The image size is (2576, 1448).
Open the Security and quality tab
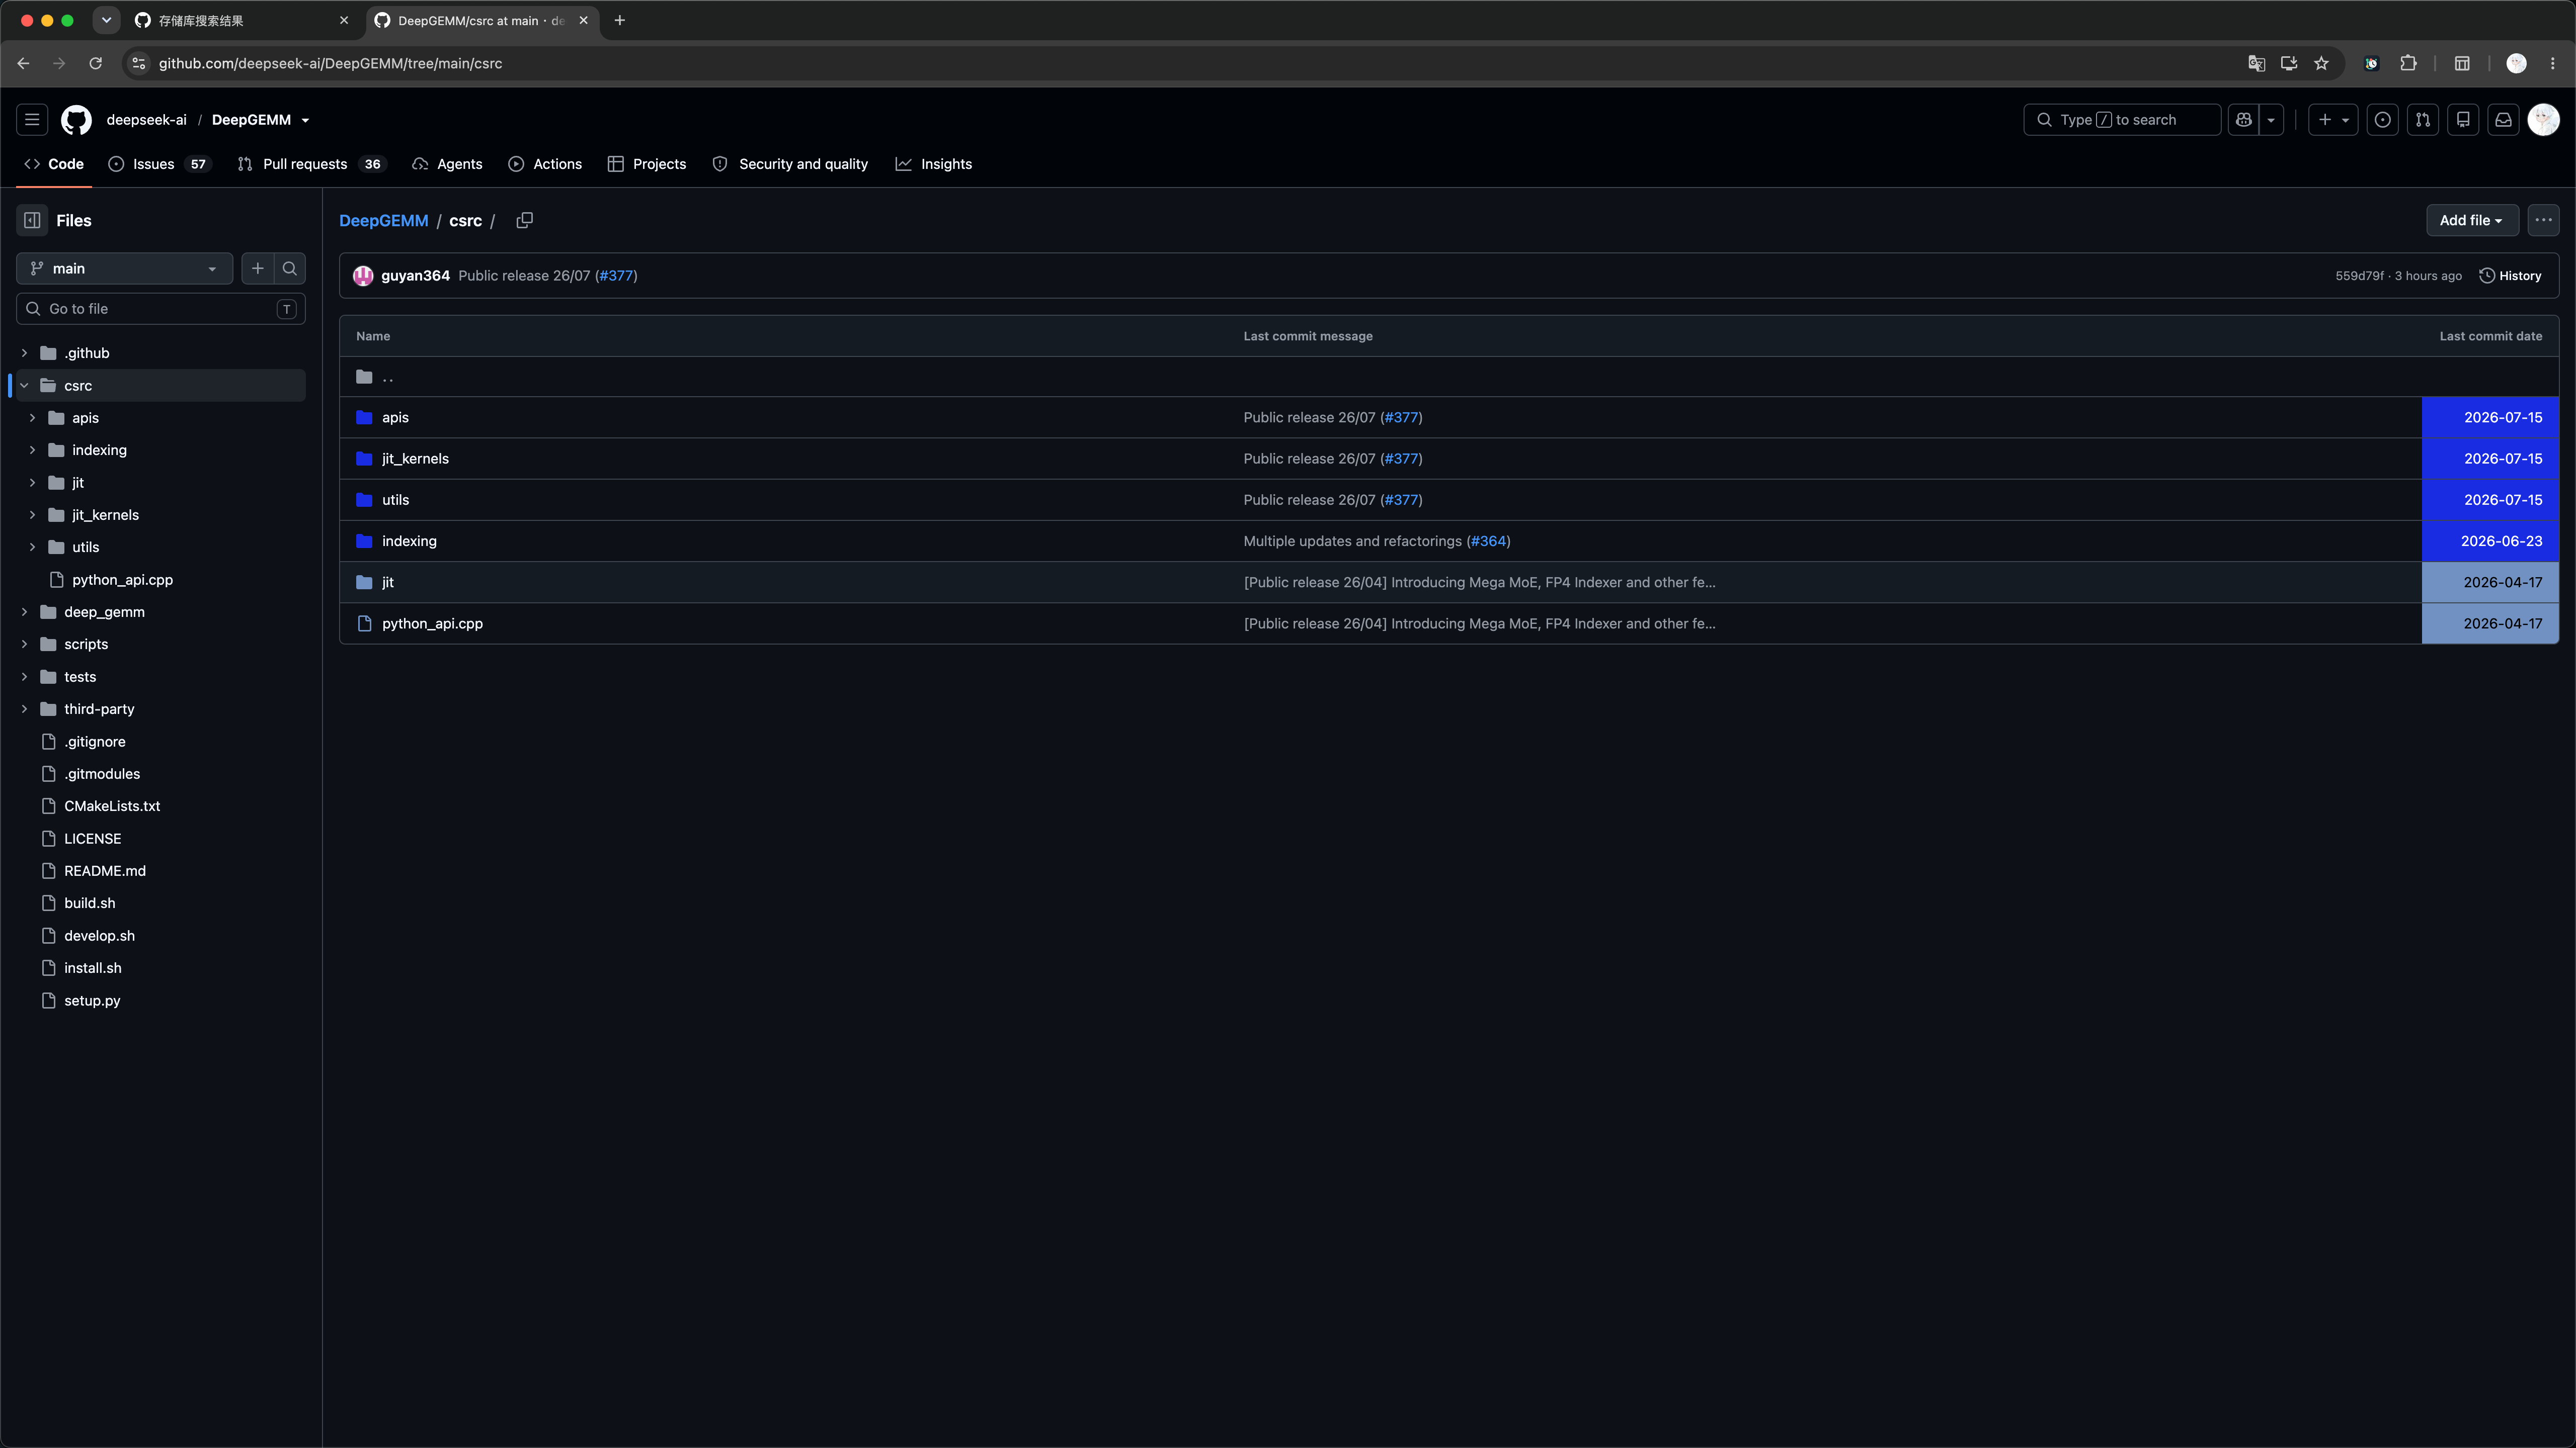click(x=790, y=164)
